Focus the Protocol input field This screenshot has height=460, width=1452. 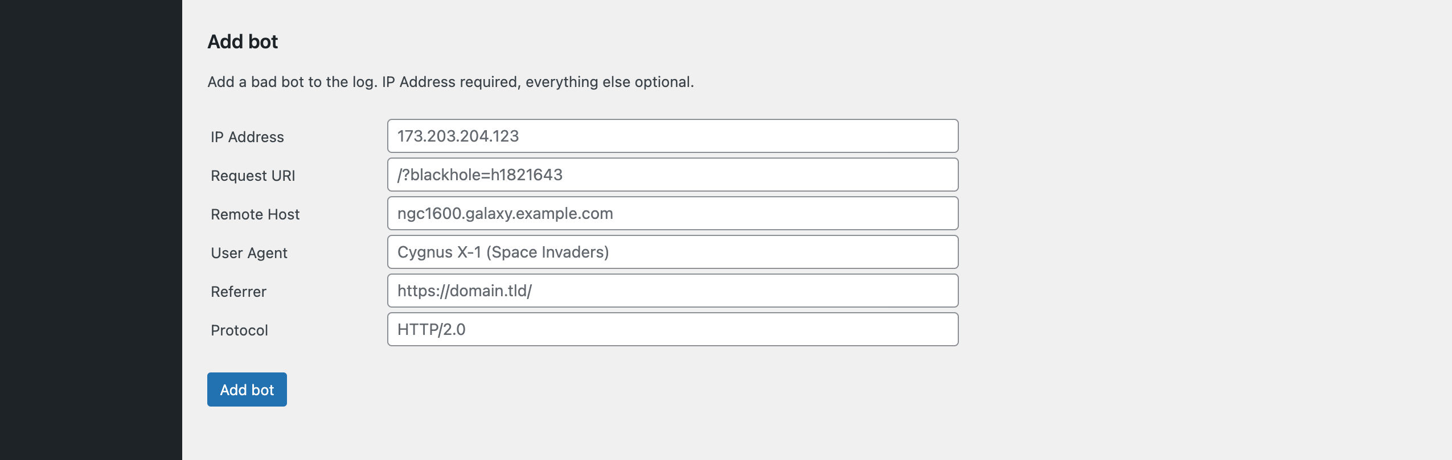click(672, 329)
